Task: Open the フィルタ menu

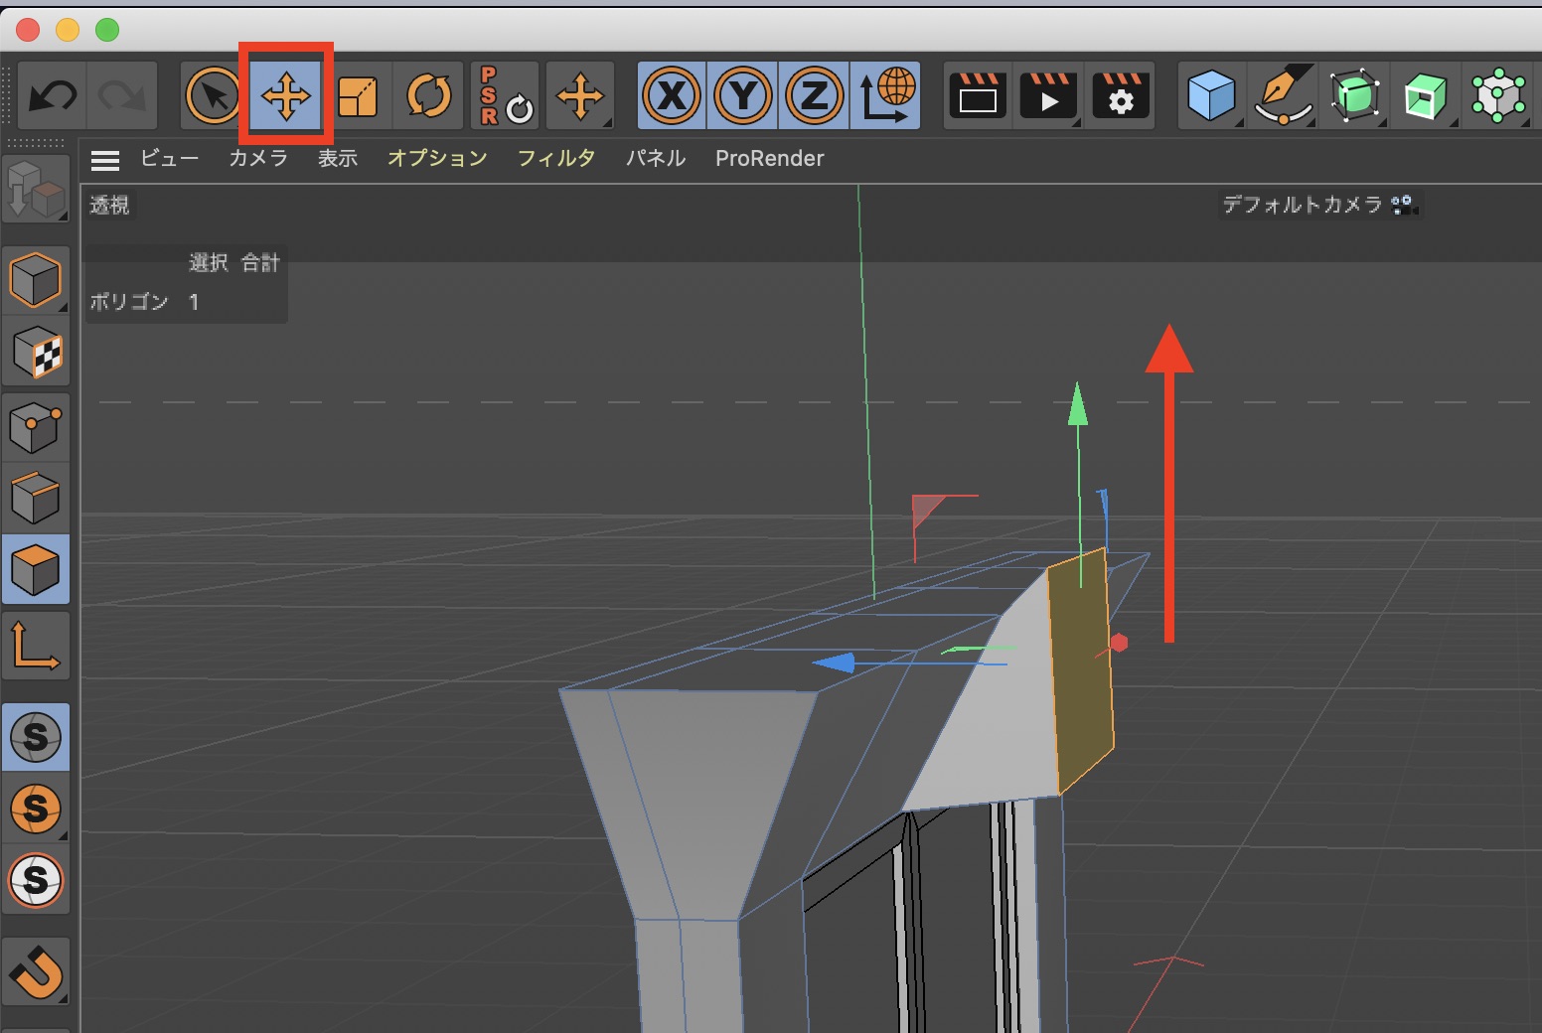Action: point(556,158)
